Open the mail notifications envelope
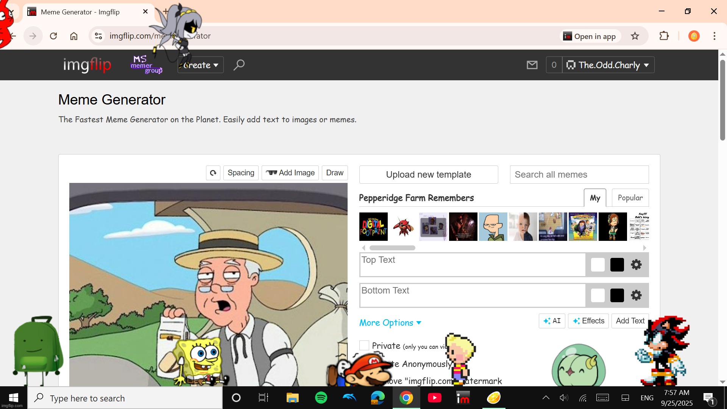Image resolution: width=727 pixels, height=409 pixels. pos(532,65)
